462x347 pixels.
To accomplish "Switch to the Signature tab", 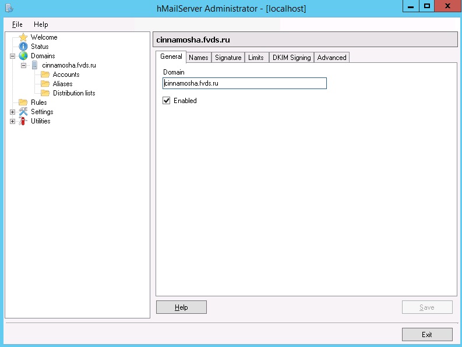I will coord(228,58).
